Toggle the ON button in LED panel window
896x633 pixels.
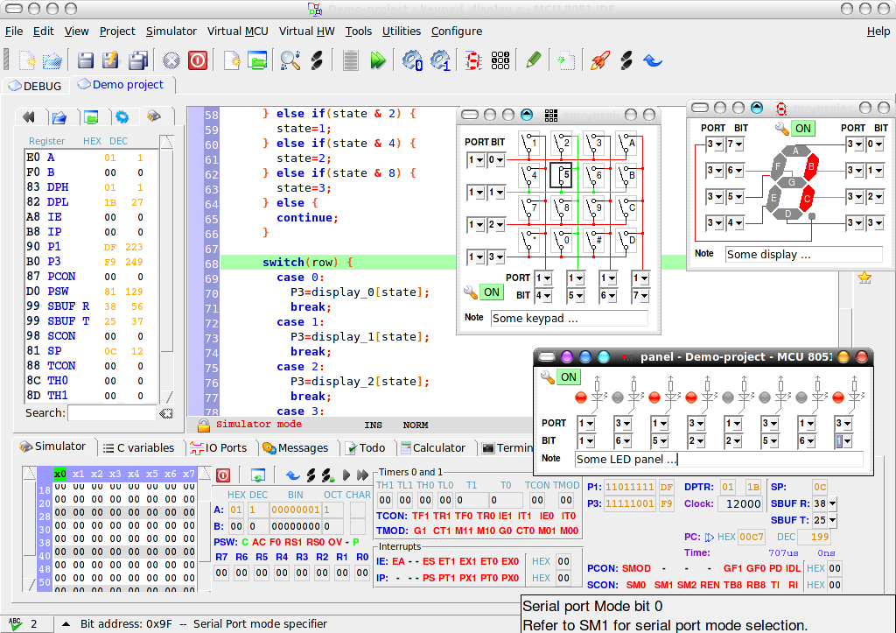click(x=569, y=377)
